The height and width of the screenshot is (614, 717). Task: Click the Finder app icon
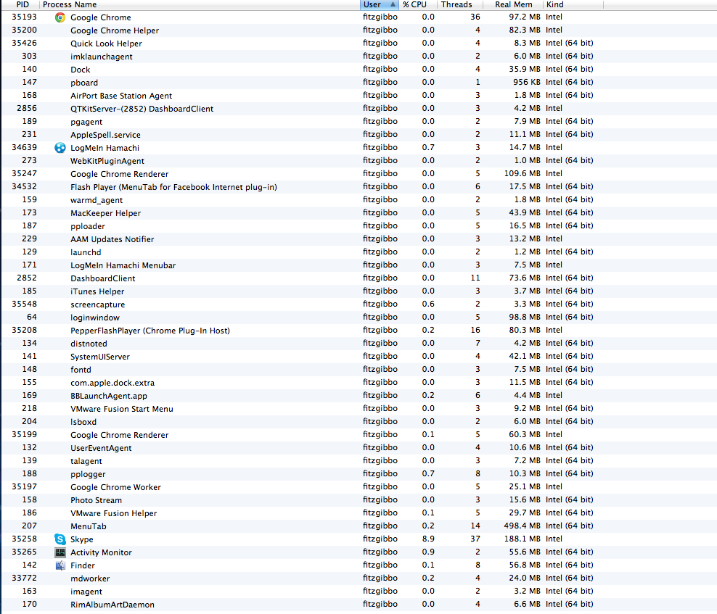pyautogui.click(x=60, y=565)
